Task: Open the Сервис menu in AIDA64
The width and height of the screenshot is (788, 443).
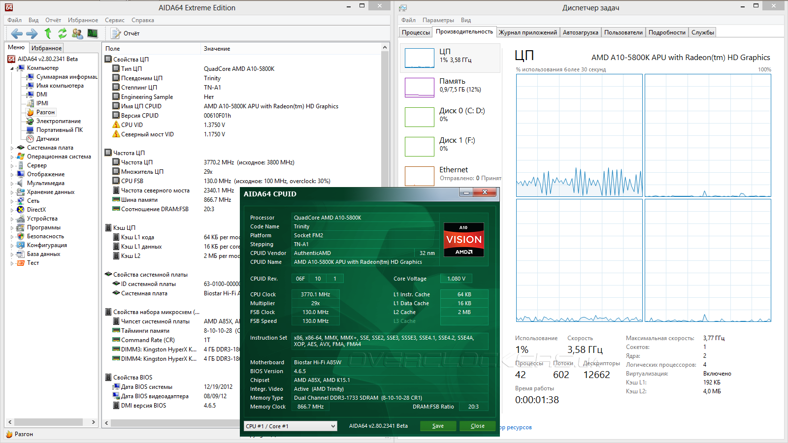Action: tap(114, 20)
